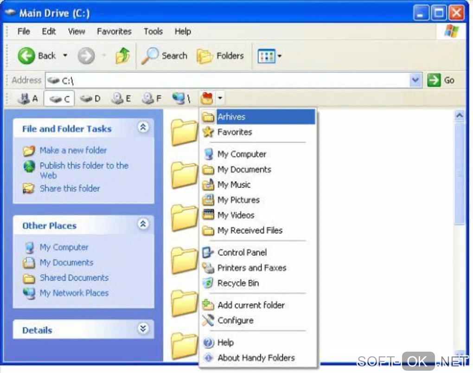Open the File menu

coord(24,32)
